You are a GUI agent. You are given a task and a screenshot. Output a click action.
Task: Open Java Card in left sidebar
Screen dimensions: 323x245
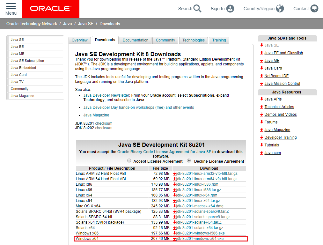tap(35, 75)
